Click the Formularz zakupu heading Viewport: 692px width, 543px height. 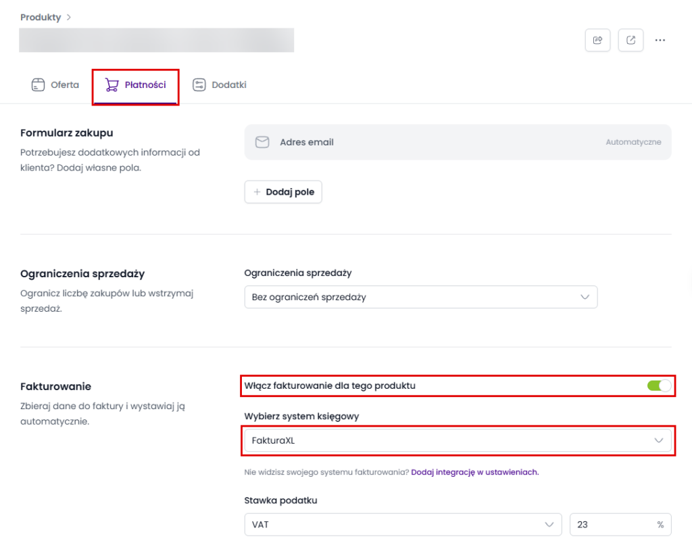pyautogui.click(x=67, y=133)
